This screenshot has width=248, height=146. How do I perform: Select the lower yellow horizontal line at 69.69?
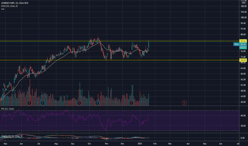[x=119, y=60]
